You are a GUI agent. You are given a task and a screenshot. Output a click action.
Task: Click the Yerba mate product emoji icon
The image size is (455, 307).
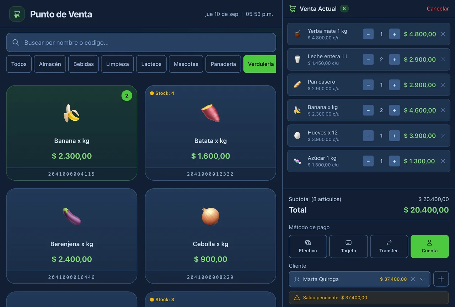297,34
